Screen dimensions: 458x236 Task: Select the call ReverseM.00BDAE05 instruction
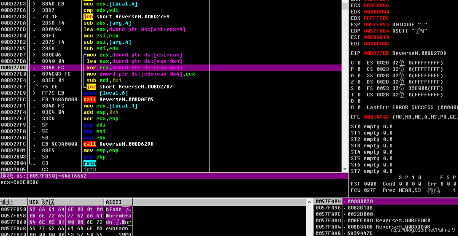pyautogui.click(x=118, y=99)
